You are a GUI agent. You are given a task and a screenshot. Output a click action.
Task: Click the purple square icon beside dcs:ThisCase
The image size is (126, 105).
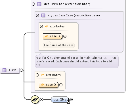pyautogui.click(x=39, y=4)
